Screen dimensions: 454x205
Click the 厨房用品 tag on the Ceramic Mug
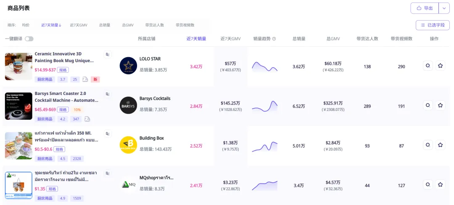(45, 79)
